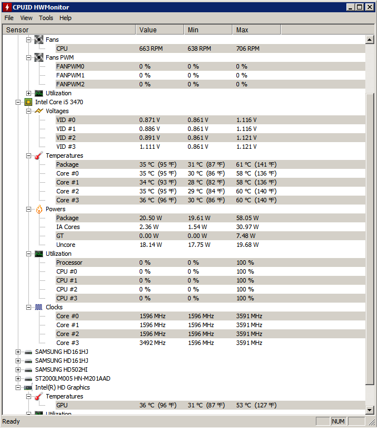The image size is (377, 428).
Task: Open the Tools menu
Action: coord(46,18)
